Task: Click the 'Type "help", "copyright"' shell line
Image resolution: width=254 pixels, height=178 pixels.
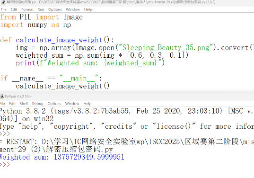Action: 127,126
